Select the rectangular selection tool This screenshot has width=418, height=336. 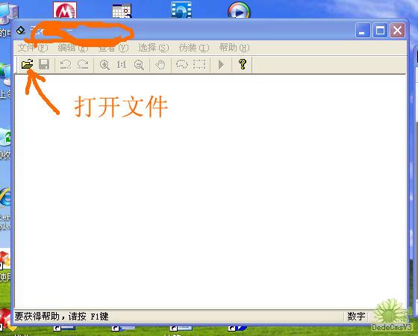[199, 64]
